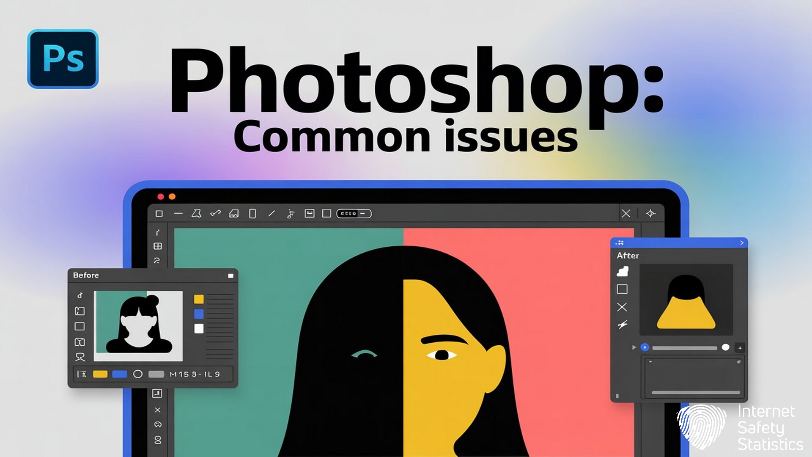Click the Photoshop Ps logo
812x457 pixels.
click(63, 59)
